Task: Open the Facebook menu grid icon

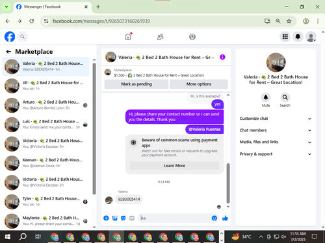Action: (x=285, y=37)
